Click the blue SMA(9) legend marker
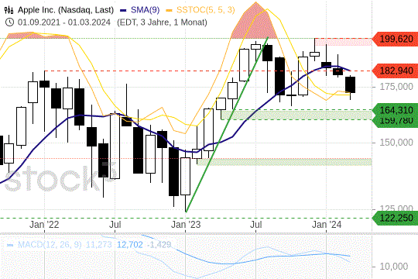The height and width of the screenshot is (279, 418). [123, 11]
